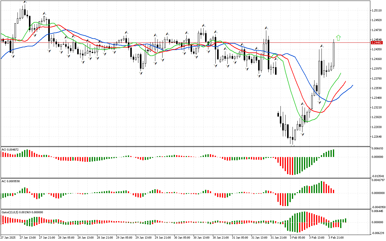Screen dimensions: 386x241
Task: Click the down fractal below the 29 Jan 13:00 low
Action: click(x=141, y=73)
